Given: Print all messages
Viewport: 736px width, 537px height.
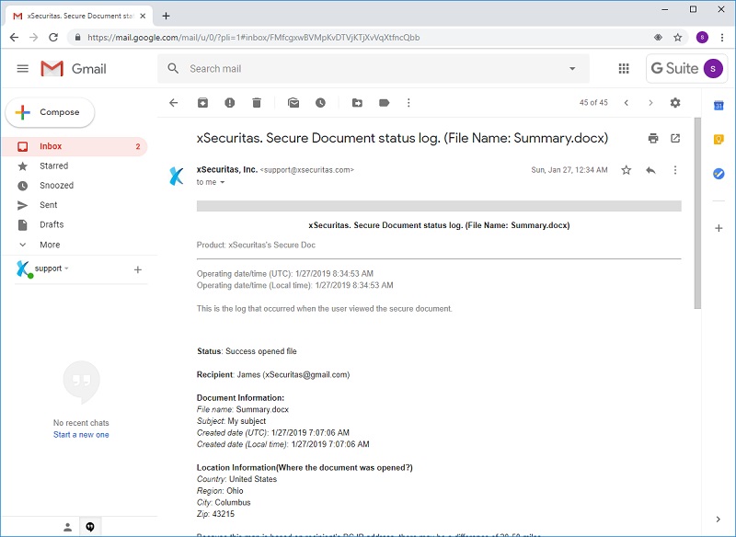Looking at the screenshot, I should tap(653, 138).
